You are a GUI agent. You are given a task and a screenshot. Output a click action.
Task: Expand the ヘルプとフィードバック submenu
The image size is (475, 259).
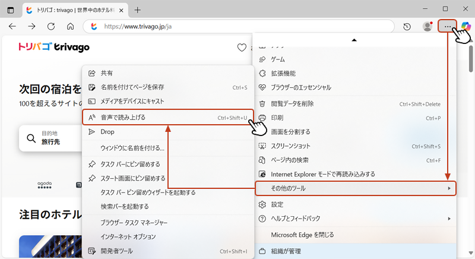point(355,219)
